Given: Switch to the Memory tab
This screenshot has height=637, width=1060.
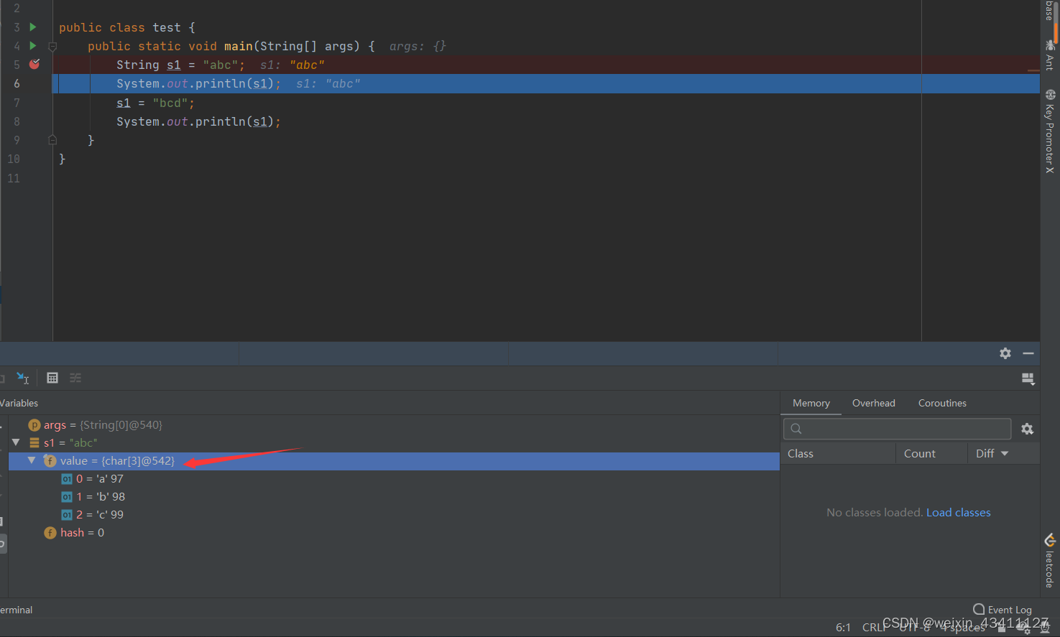Looking at the screenshot, I should 811,403.
